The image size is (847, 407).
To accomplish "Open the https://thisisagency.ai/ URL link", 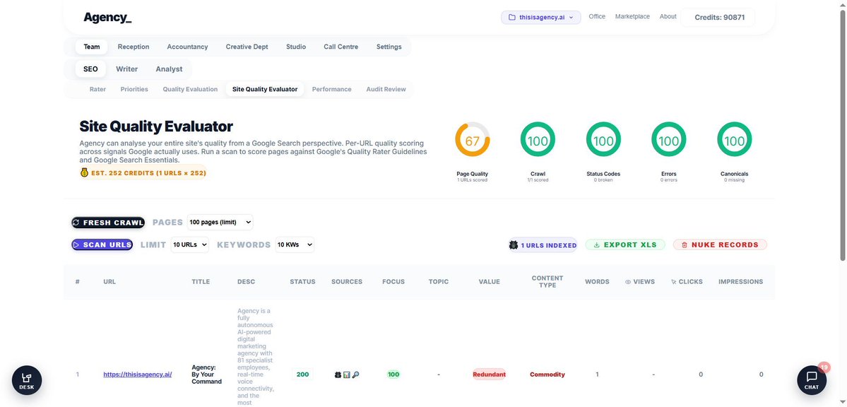I will point(138,374).
